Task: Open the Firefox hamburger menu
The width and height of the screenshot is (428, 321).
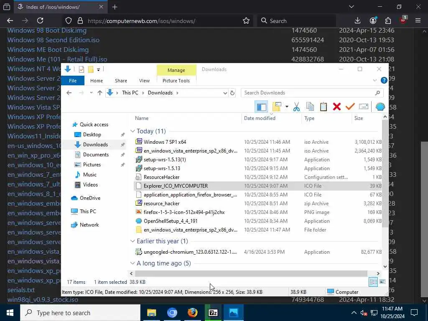Action: pyautogui.click(x=418, y=21)
